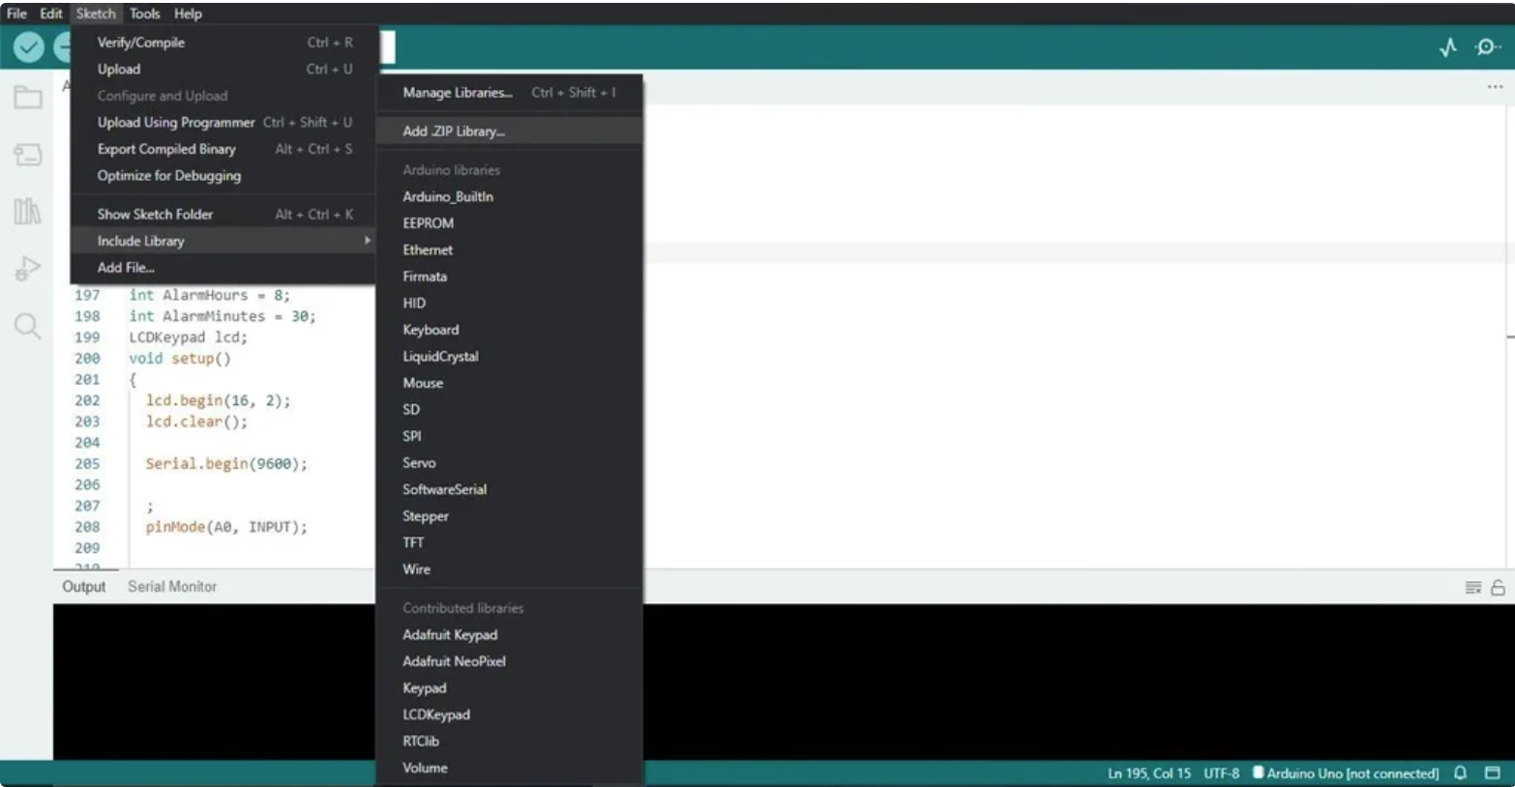Include the TFT library
The image size is (1515, 787).
509,542
